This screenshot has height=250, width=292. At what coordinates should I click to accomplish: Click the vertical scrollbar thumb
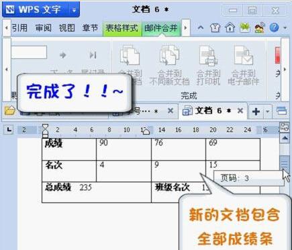(x=285, y=165)
